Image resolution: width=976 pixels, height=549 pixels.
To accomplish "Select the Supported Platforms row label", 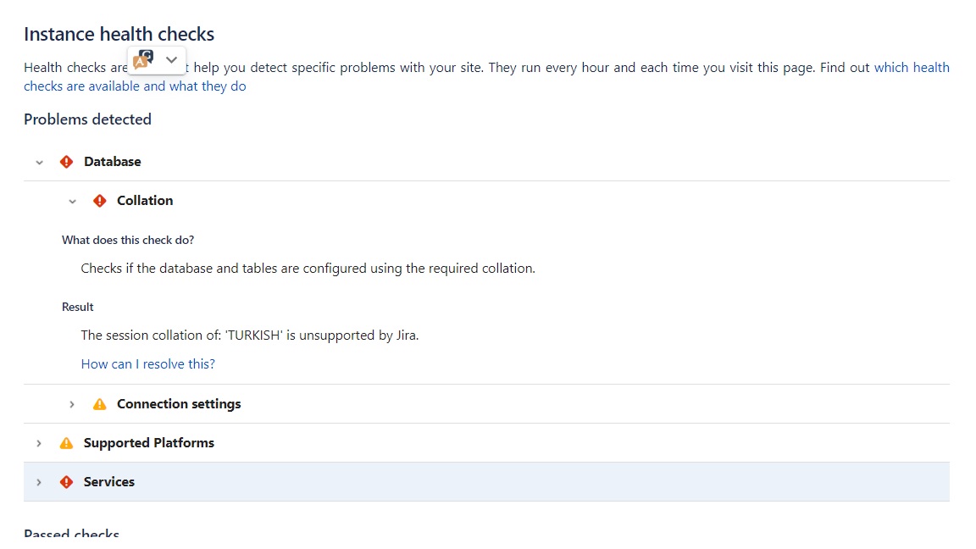I will (149, 442).
